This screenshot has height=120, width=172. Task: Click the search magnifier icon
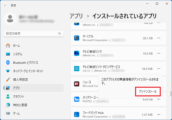coord(59,34)
